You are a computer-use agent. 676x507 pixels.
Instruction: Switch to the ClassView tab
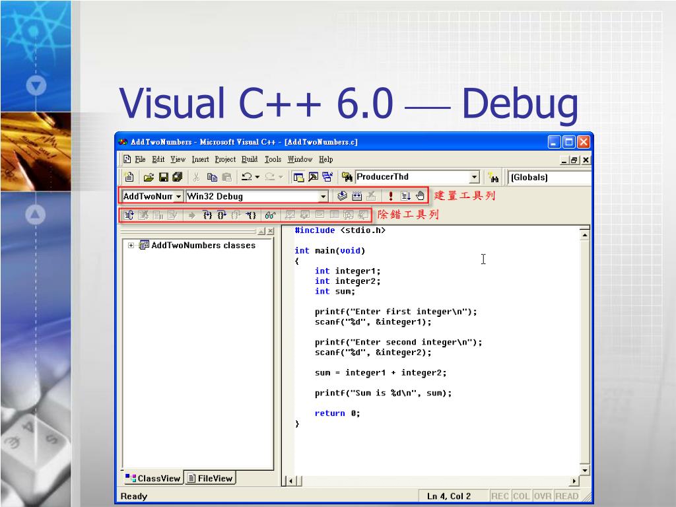coord(153,478)
